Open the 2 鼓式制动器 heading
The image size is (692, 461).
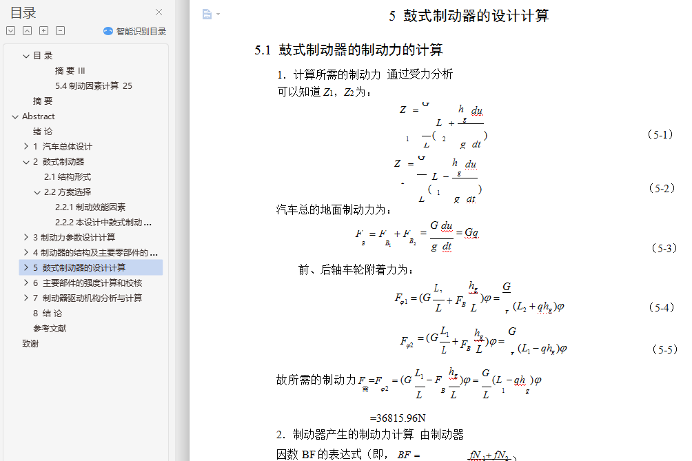(59, 162)
